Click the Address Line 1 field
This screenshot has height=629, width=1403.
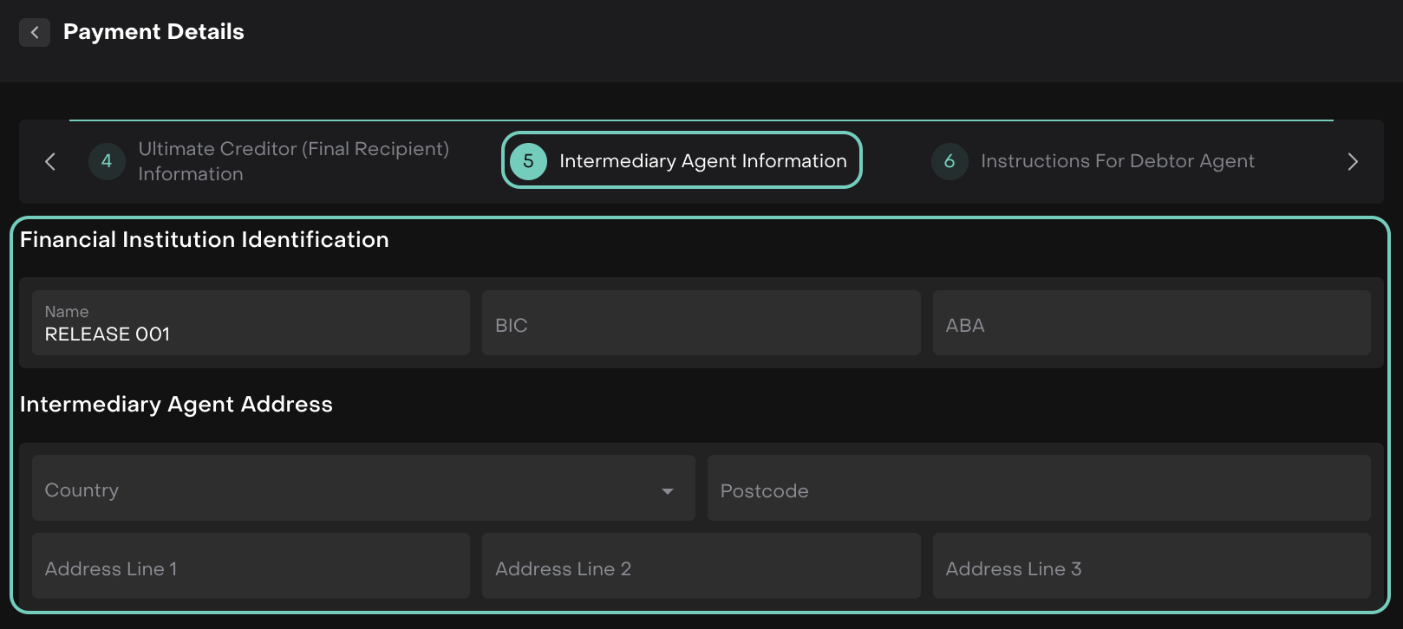click(x=251, y=567)
